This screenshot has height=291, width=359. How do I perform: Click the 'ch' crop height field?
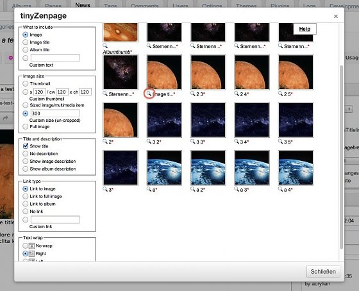pos(85,92)
